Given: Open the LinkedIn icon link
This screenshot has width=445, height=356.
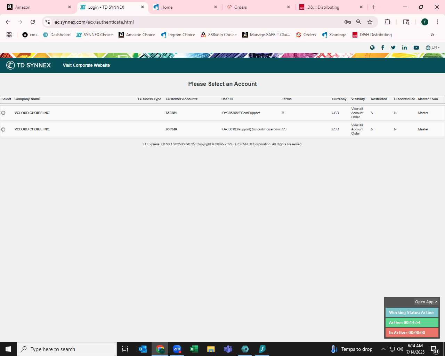Looking at the screenshot, I should click(x=404, y=48).
